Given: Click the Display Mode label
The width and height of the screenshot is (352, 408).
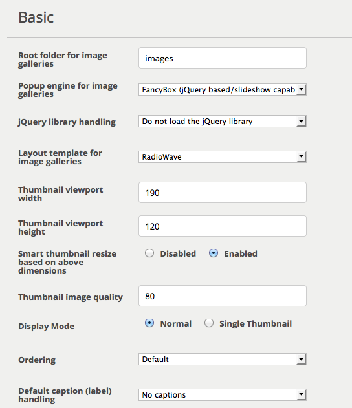Looking at the screenshot, I should [x=47, y=327].
